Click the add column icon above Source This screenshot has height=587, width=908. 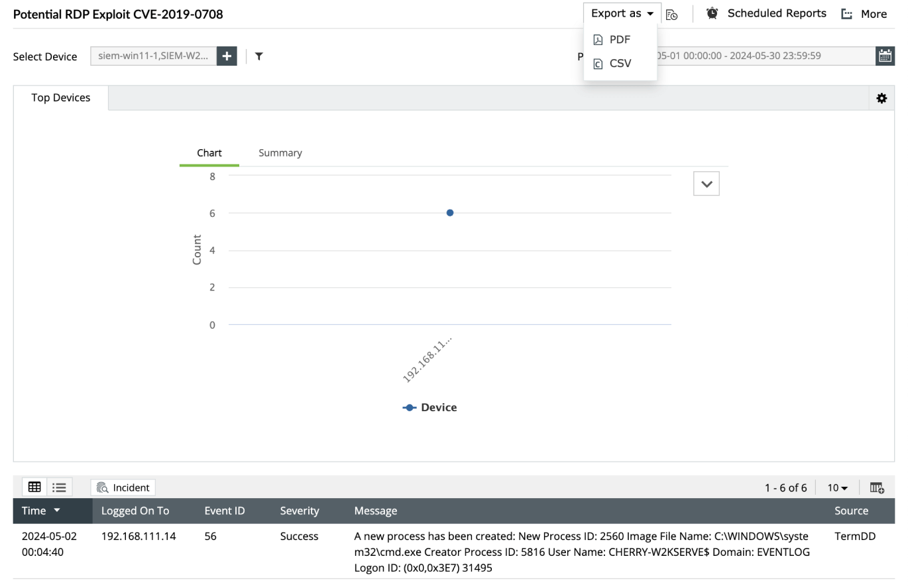(877, 488)
